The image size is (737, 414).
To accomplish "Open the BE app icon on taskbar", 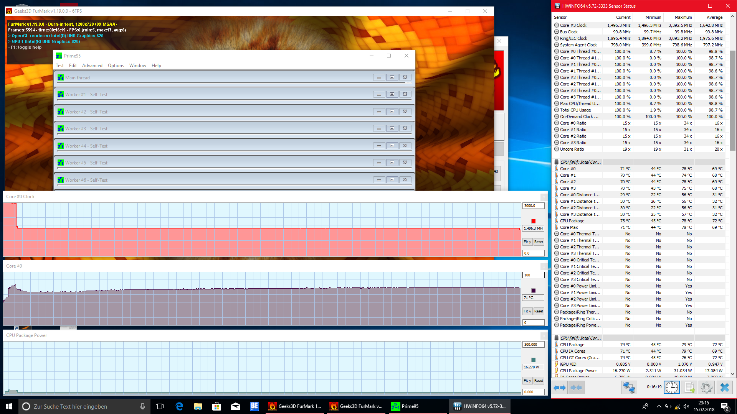I will pos(254,406).
